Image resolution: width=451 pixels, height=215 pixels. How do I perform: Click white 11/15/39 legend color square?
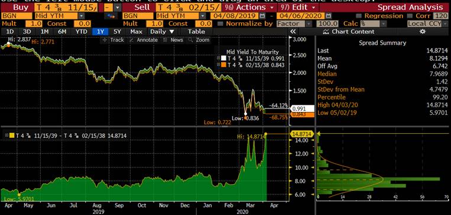point(223,58)
